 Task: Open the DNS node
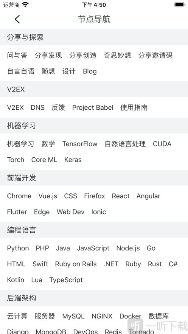38,107
